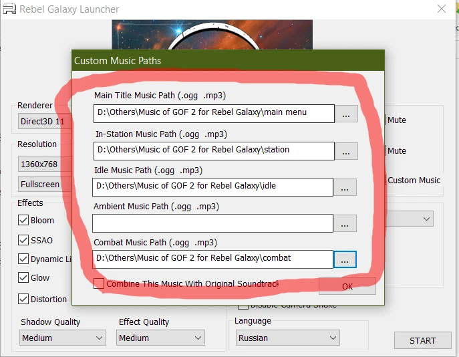Toggle the Glow checkbox
The height and width of the screenshot is (357, 459).
(23, 277)
